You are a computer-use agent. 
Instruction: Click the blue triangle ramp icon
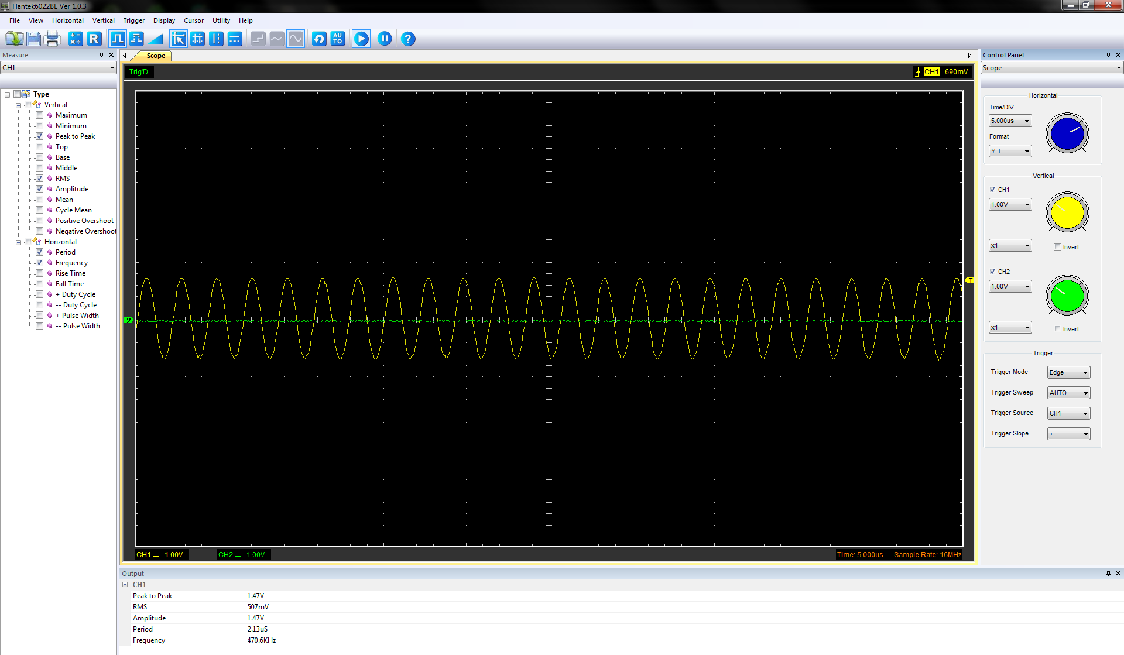156,39
